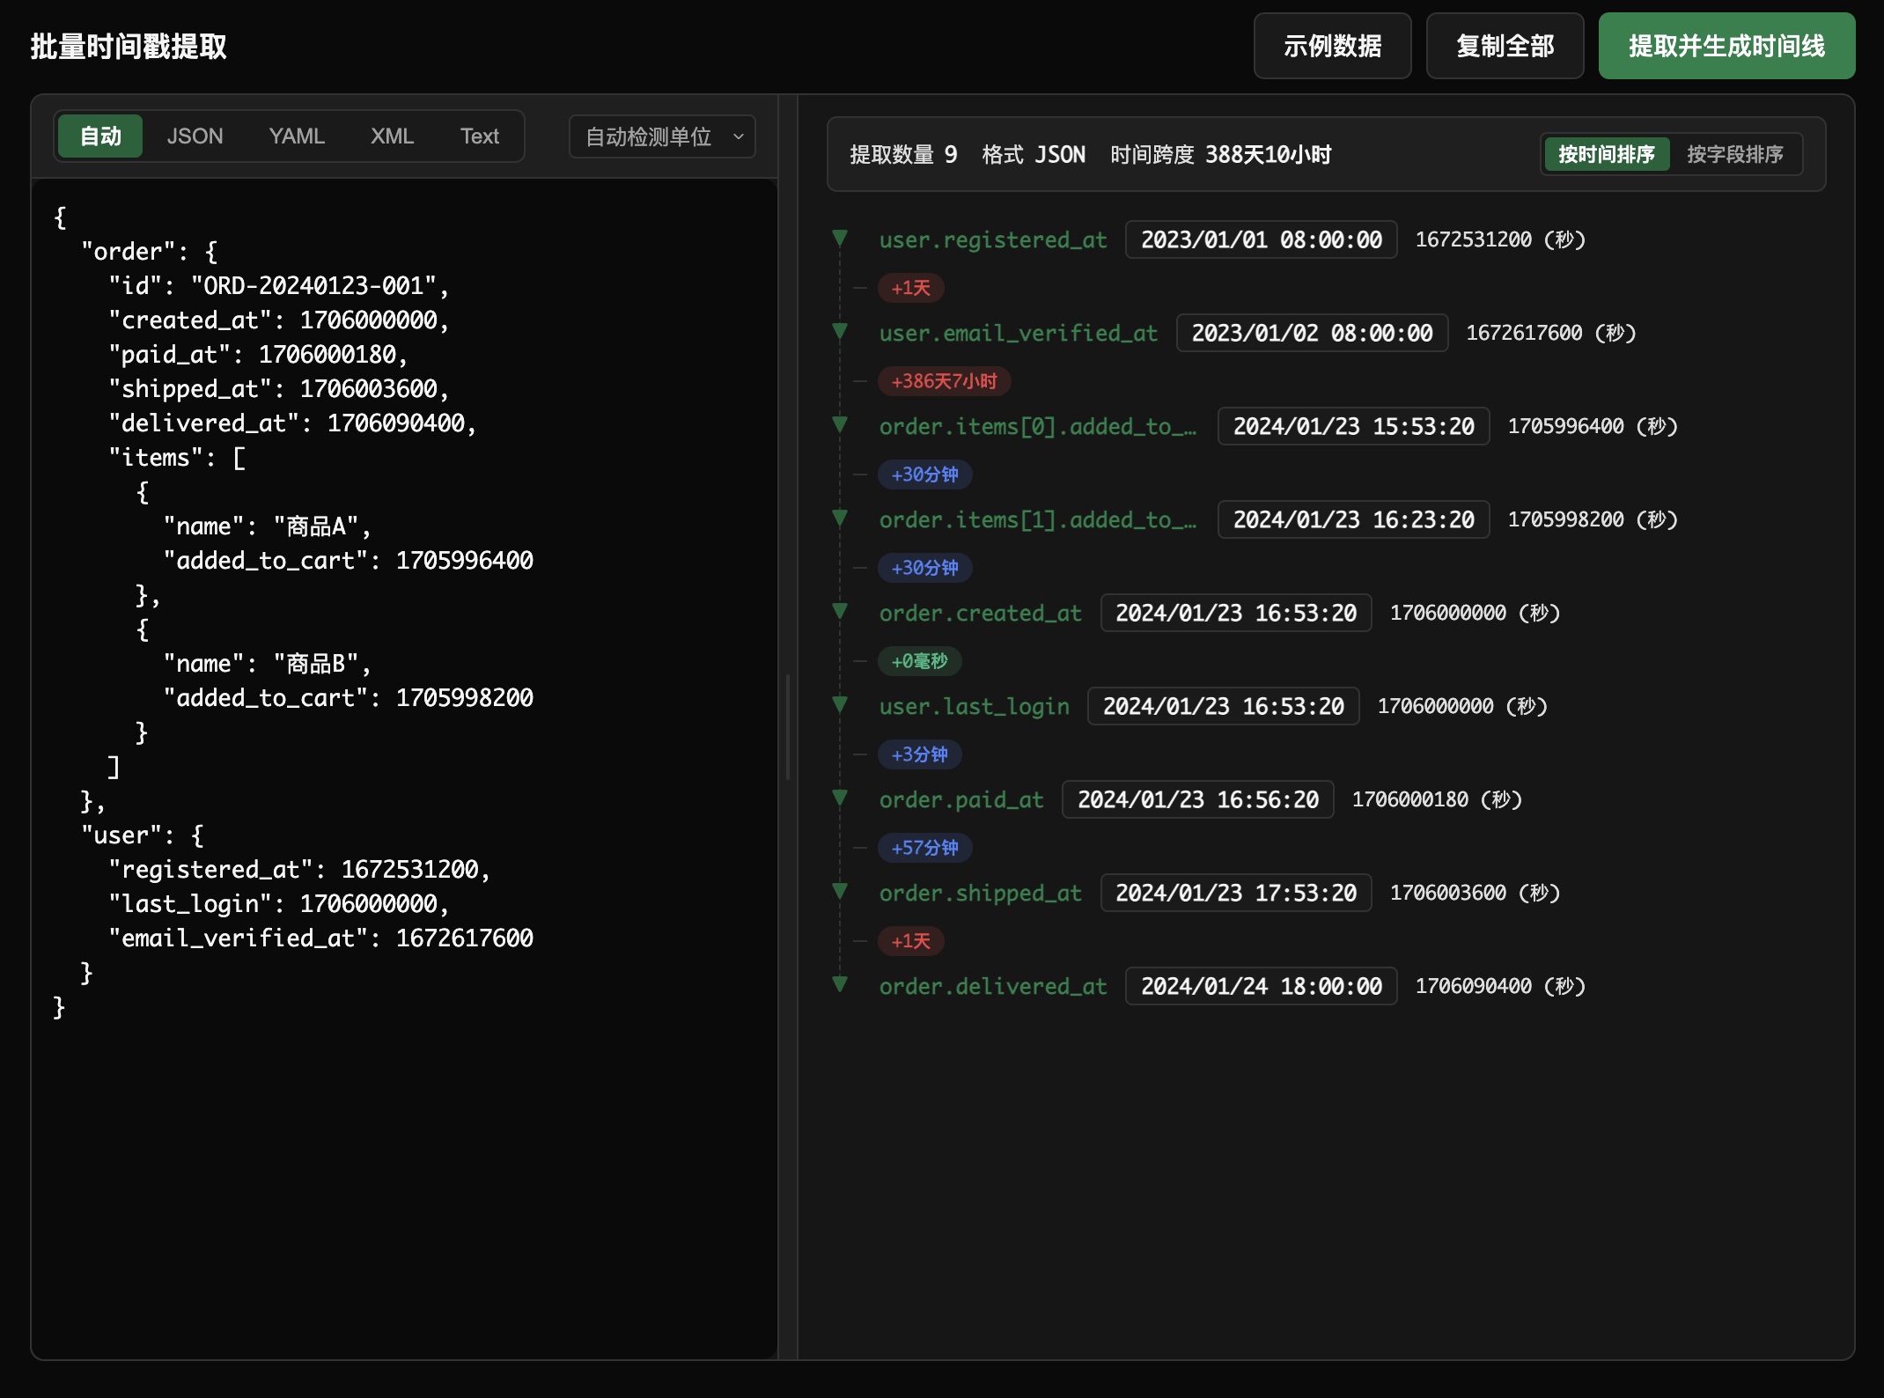
Task: Click the triangle marker beside user.email_verified_at
Action: [840, 331]
